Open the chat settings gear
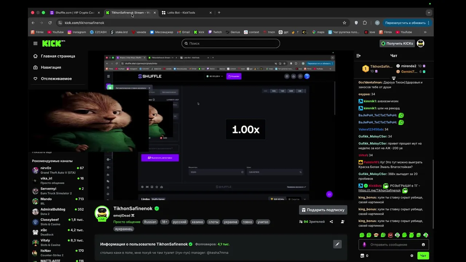The width and height of the screenshot is (466, 262). (x=412, y=255)
